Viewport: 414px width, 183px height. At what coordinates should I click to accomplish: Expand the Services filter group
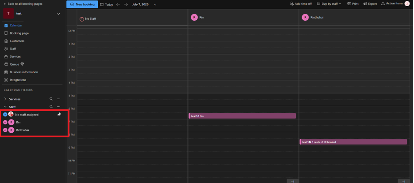coord(5,99)
